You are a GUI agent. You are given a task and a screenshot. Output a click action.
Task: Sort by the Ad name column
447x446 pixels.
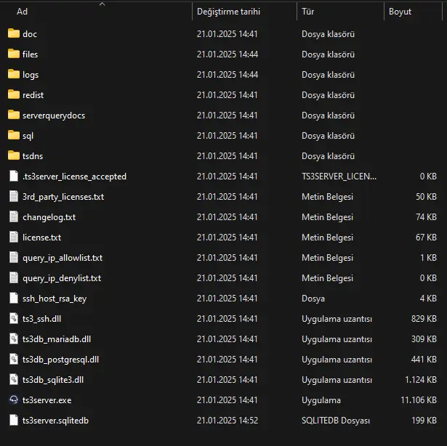23,12
